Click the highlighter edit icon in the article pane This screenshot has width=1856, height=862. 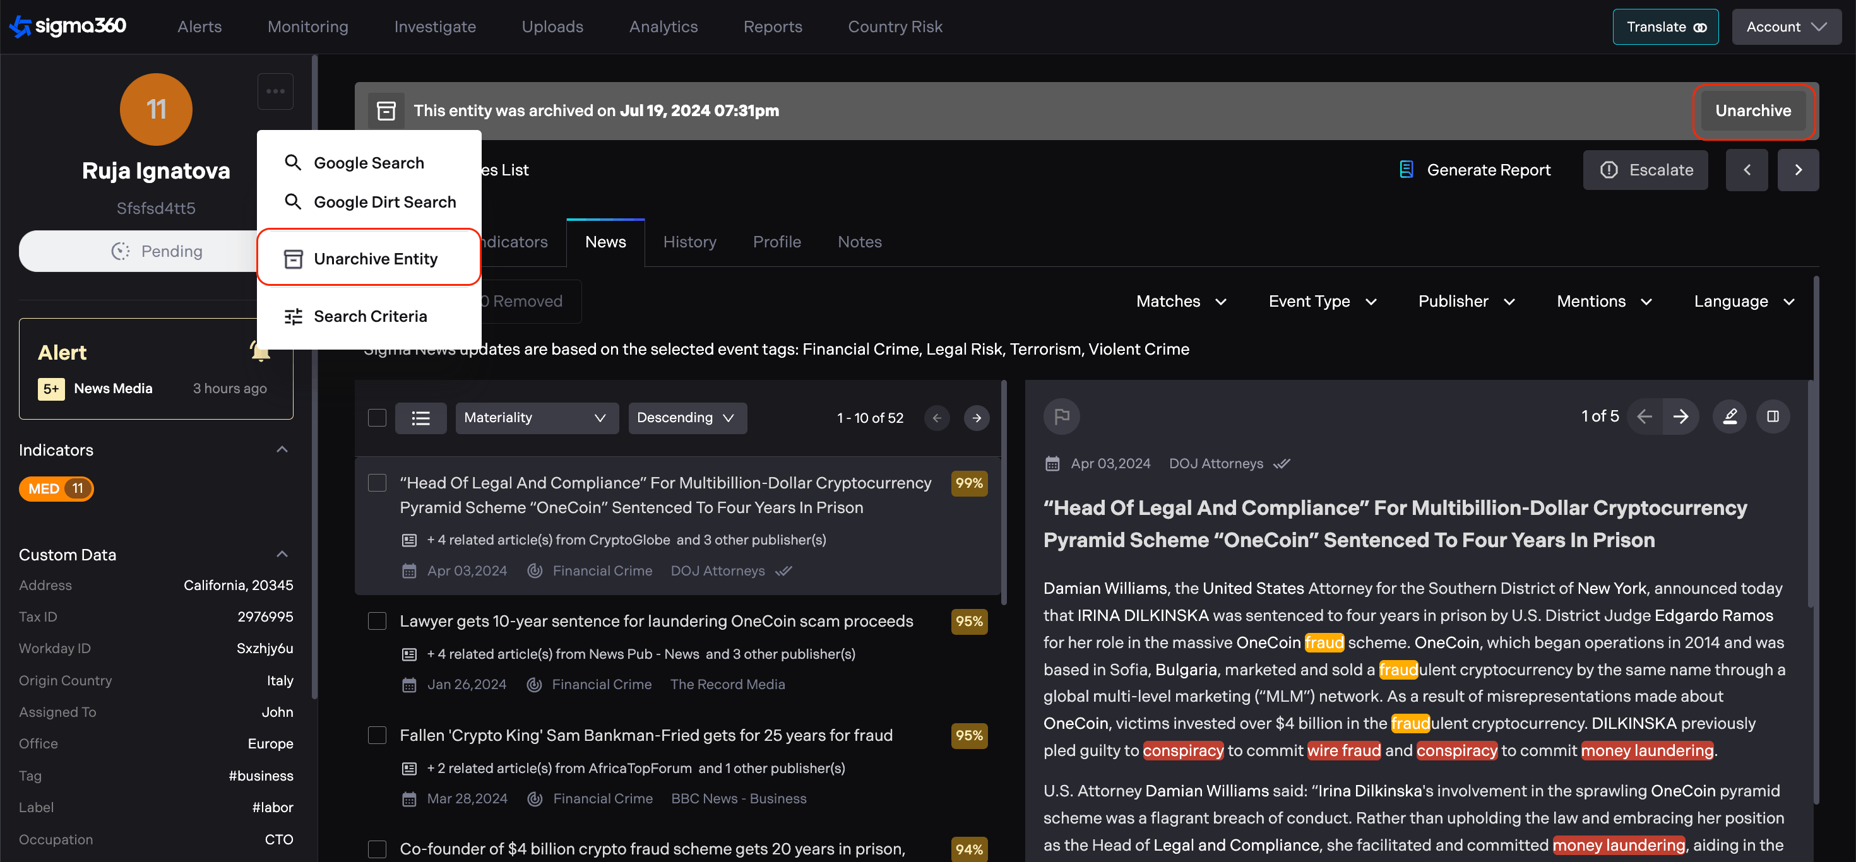pos(1729,416)
